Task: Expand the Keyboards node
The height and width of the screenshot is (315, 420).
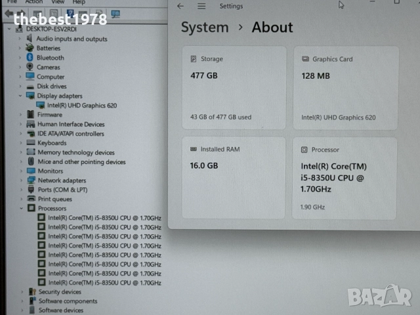Action: coord(22,142)
